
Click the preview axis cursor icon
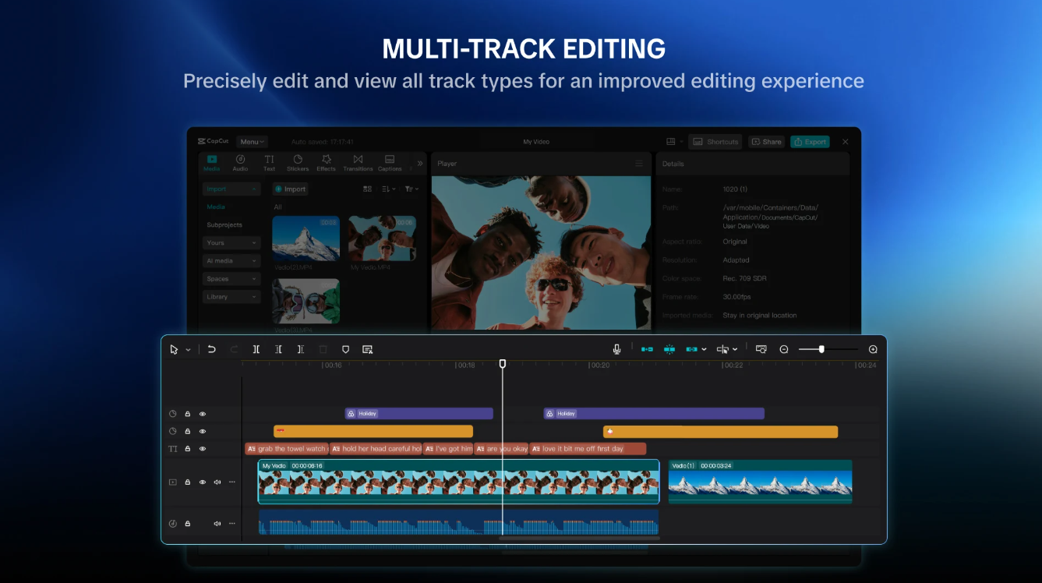723,349
